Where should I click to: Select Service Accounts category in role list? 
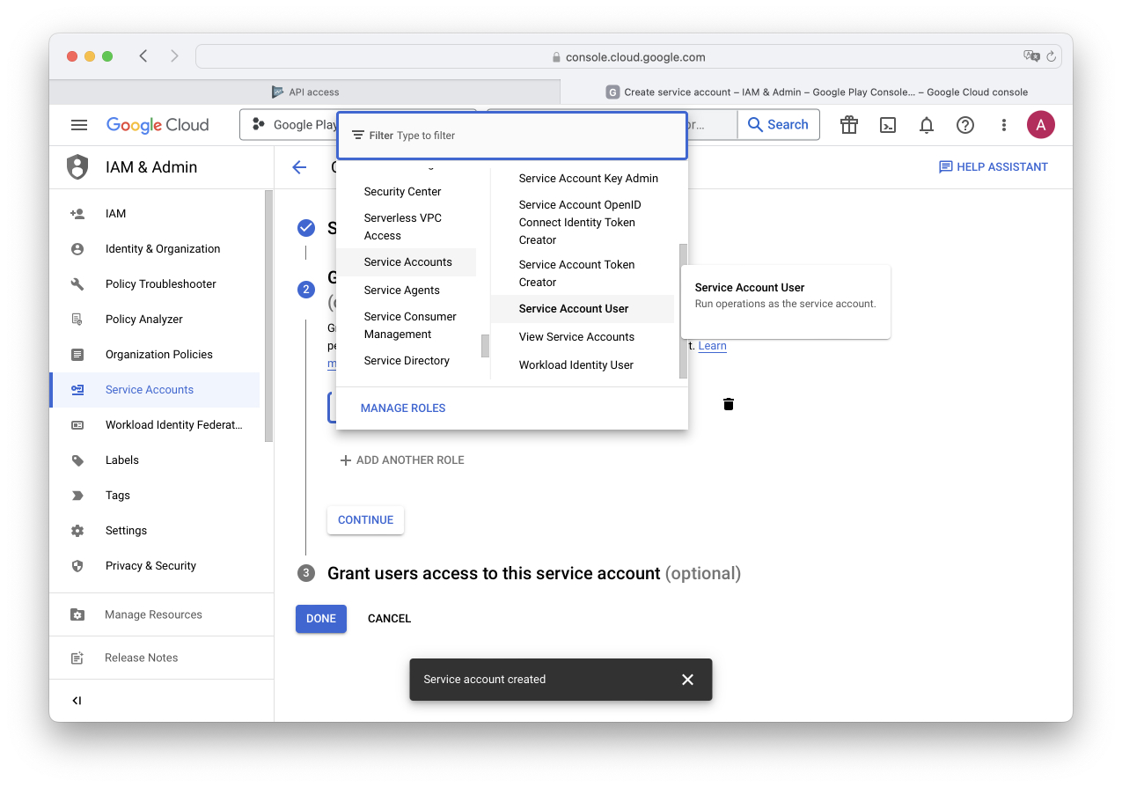coord(407,262)
